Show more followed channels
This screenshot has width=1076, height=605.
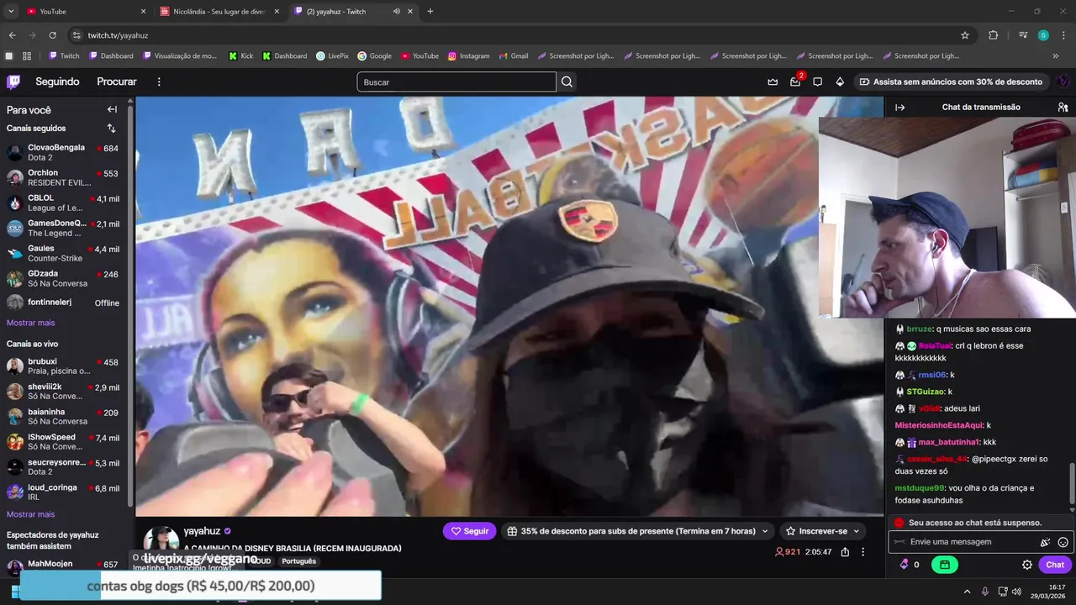(31, 323)
